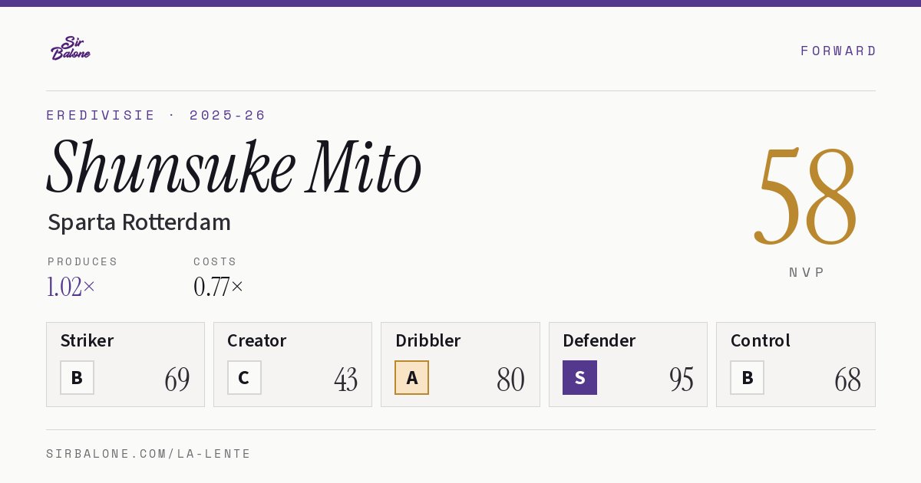Click the Control card title

(x=760, y=340)
